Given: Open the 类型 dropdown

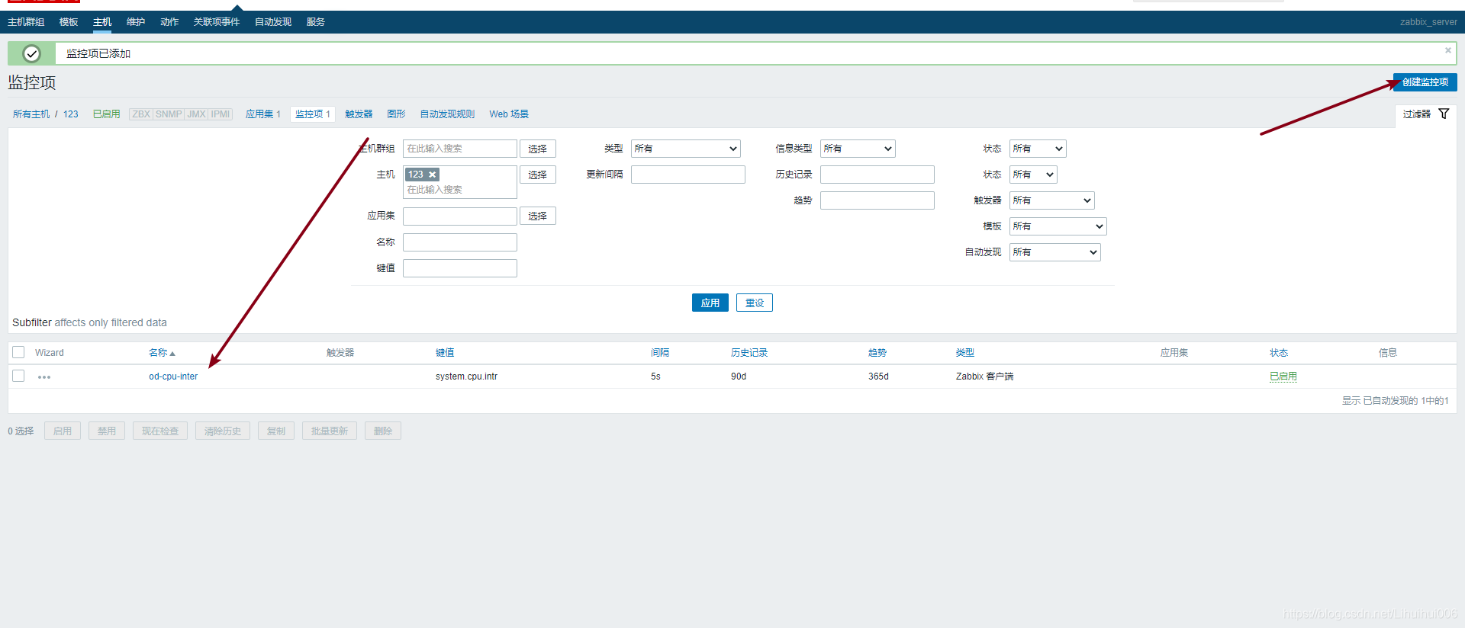Looking at the screenshot, I should click(x=686, y=149).
